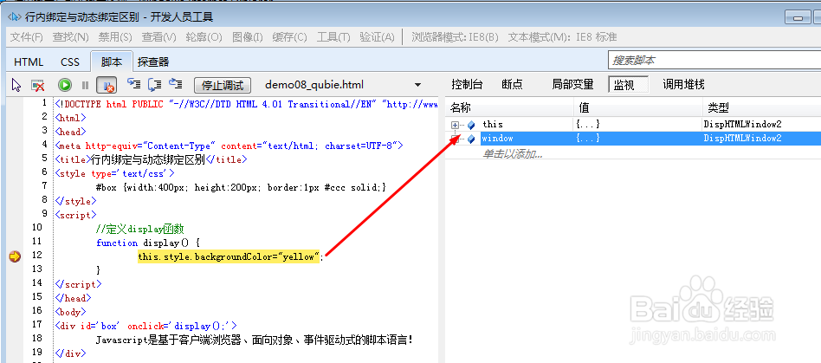Select the 'this' watch row name
Viewport: 821px width, 363px height.
point(493,125)
